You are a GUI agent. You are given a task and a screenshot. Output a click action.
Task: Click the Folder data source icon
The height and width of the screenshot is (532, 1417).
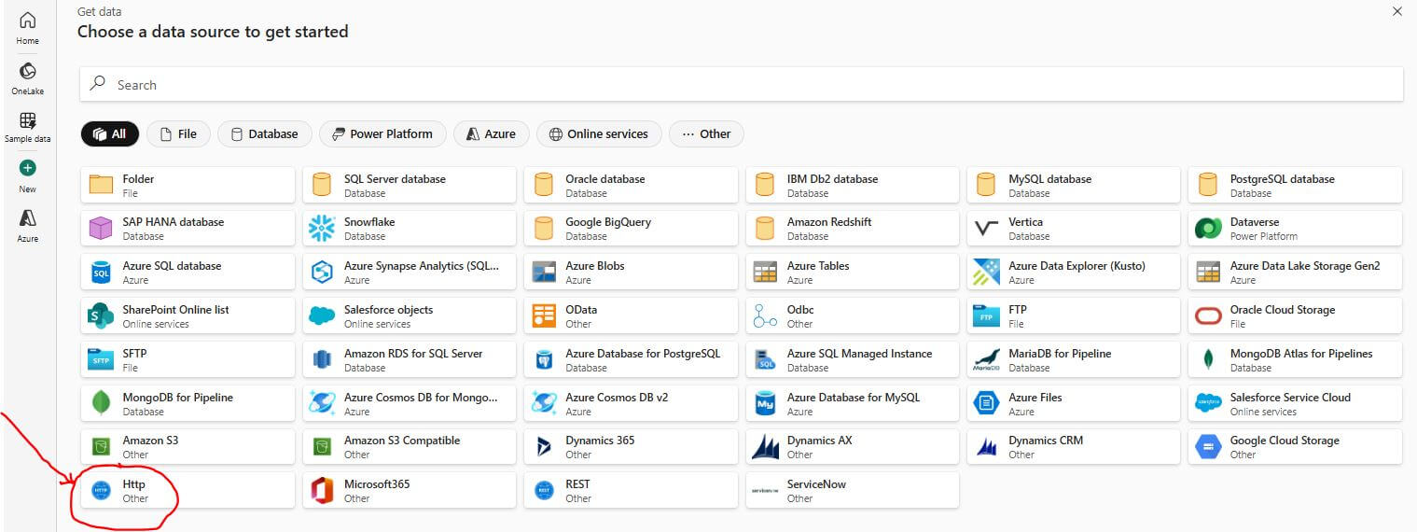coord(101,185)
